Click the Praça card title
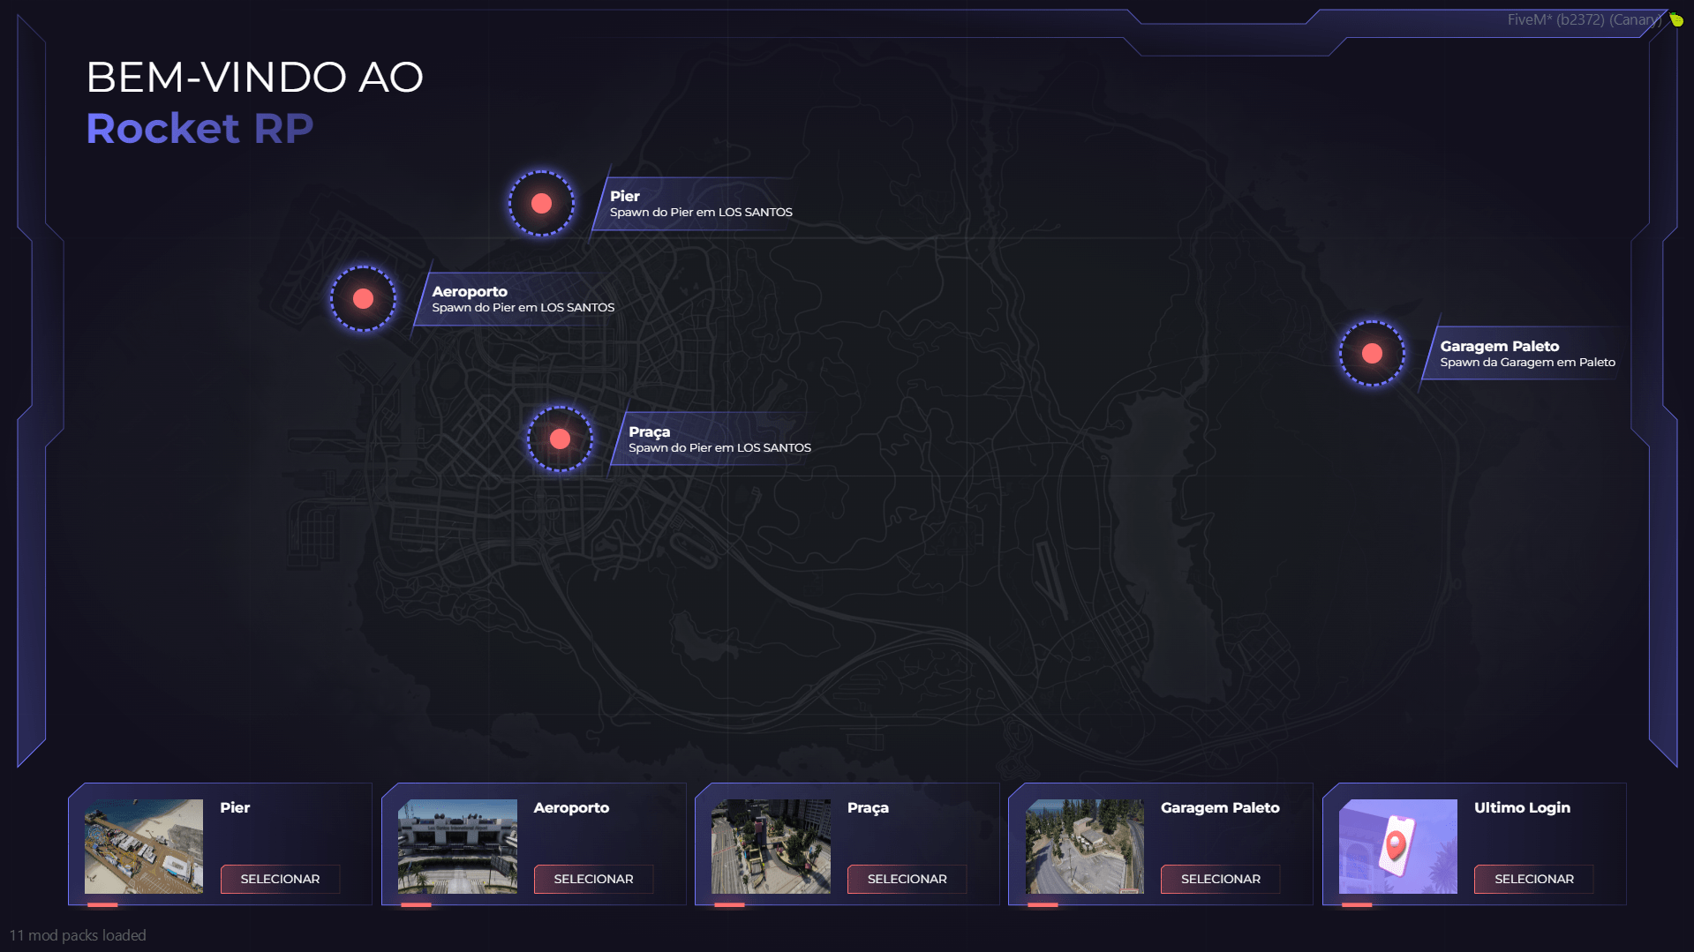The height and width of the screenshot is (952, 1694). pyautogui.click(x=868, y=807)
